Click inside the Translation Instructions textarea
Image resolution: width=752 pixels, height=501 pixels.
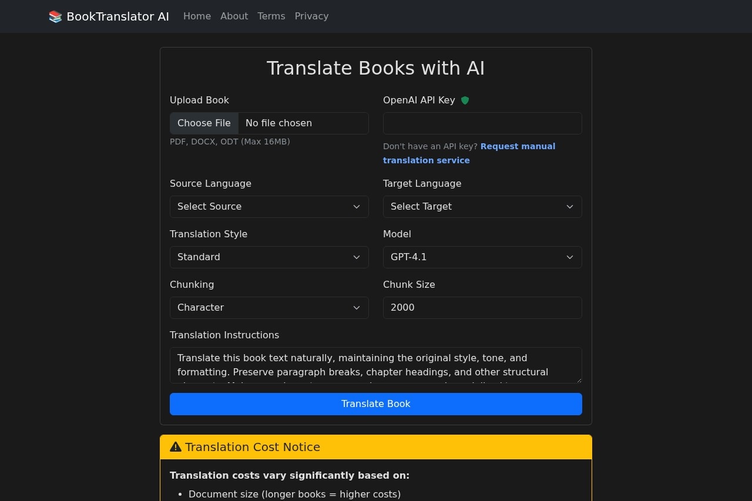coord(375,364)
